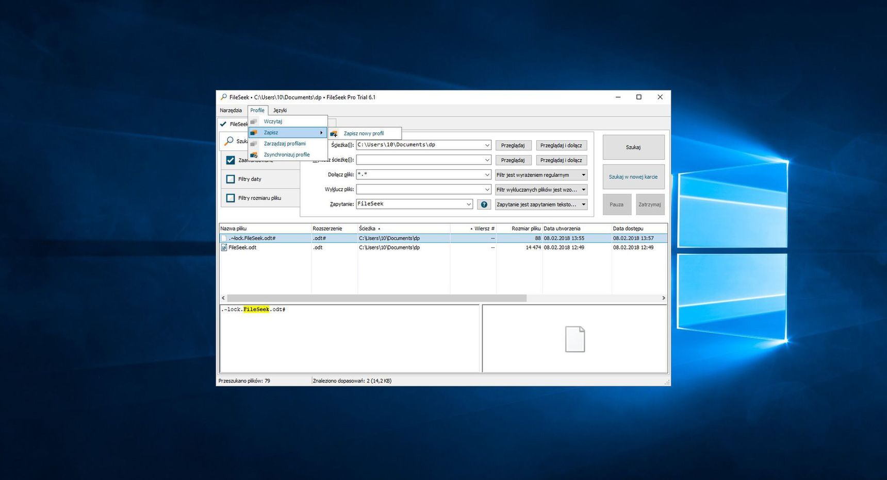The image size is (887, 480).
Task: Sort by Ścieżka column header
Action: [404, 228]
